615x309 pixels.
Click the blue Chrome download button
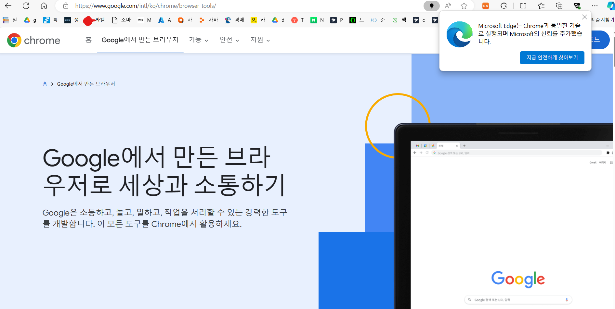[x=600, y=40]
